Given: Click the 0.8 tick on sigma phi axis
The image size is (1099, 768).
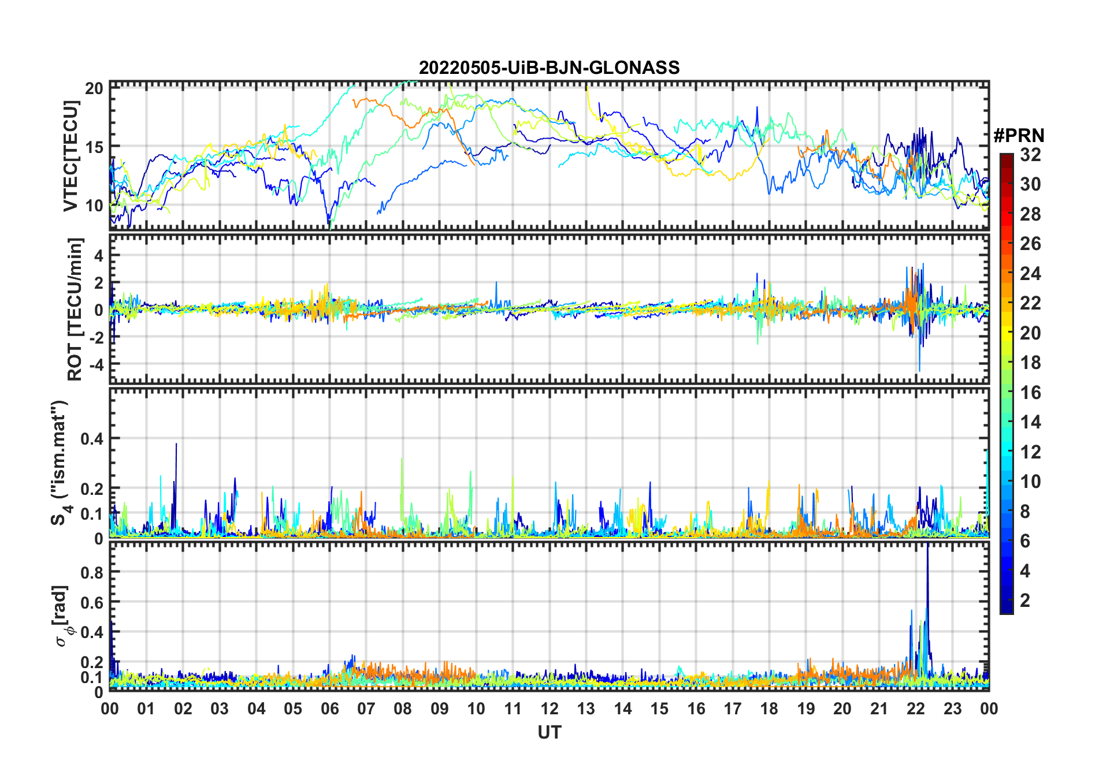Looking at the screenshot, I should coord(92,572).
